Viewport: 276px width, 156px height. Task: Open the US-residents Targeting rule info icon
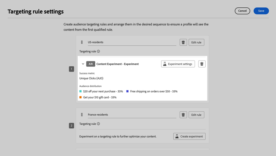98,51
